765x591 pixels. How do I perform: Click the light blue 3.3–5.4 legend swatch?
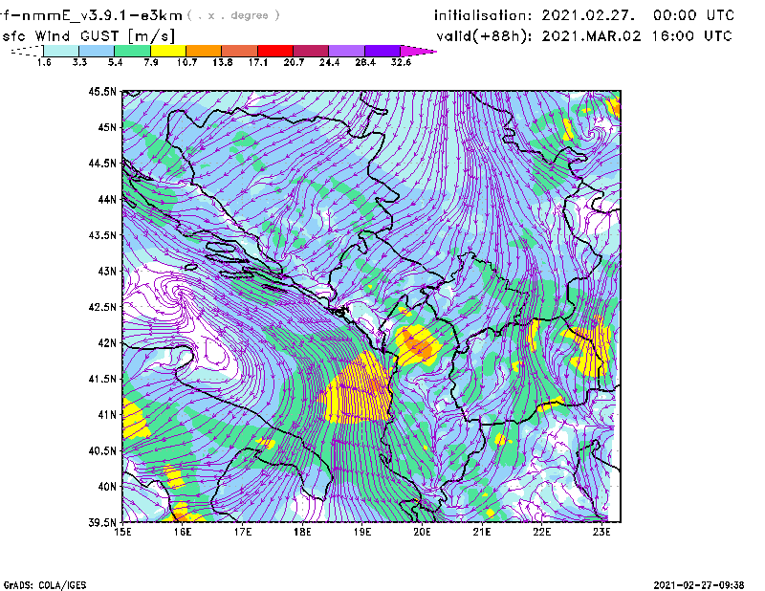(97, 51)
